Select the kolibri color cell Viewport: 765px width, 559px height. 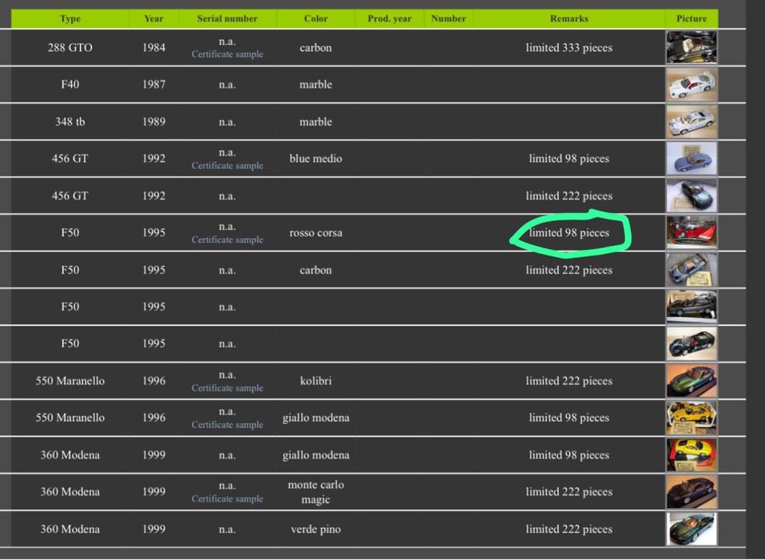tap(315, 380)
